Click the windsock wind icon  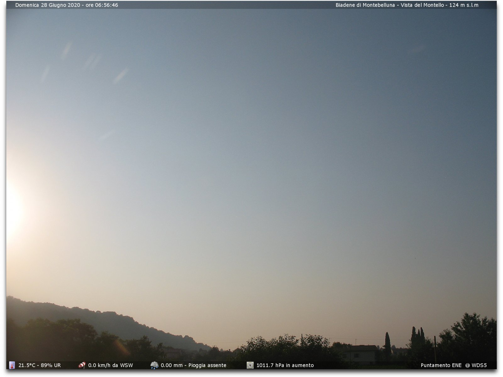[82, 365]
